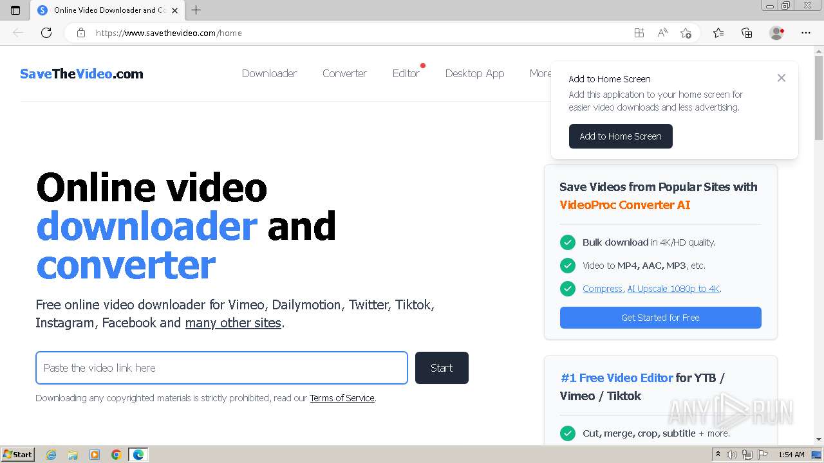
Task: Close the Online Video Downloader tab
Action: click(x=174, y=10)
